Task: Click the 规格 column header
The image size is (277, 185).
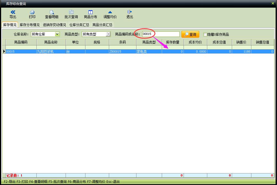Action: point(97,42)
